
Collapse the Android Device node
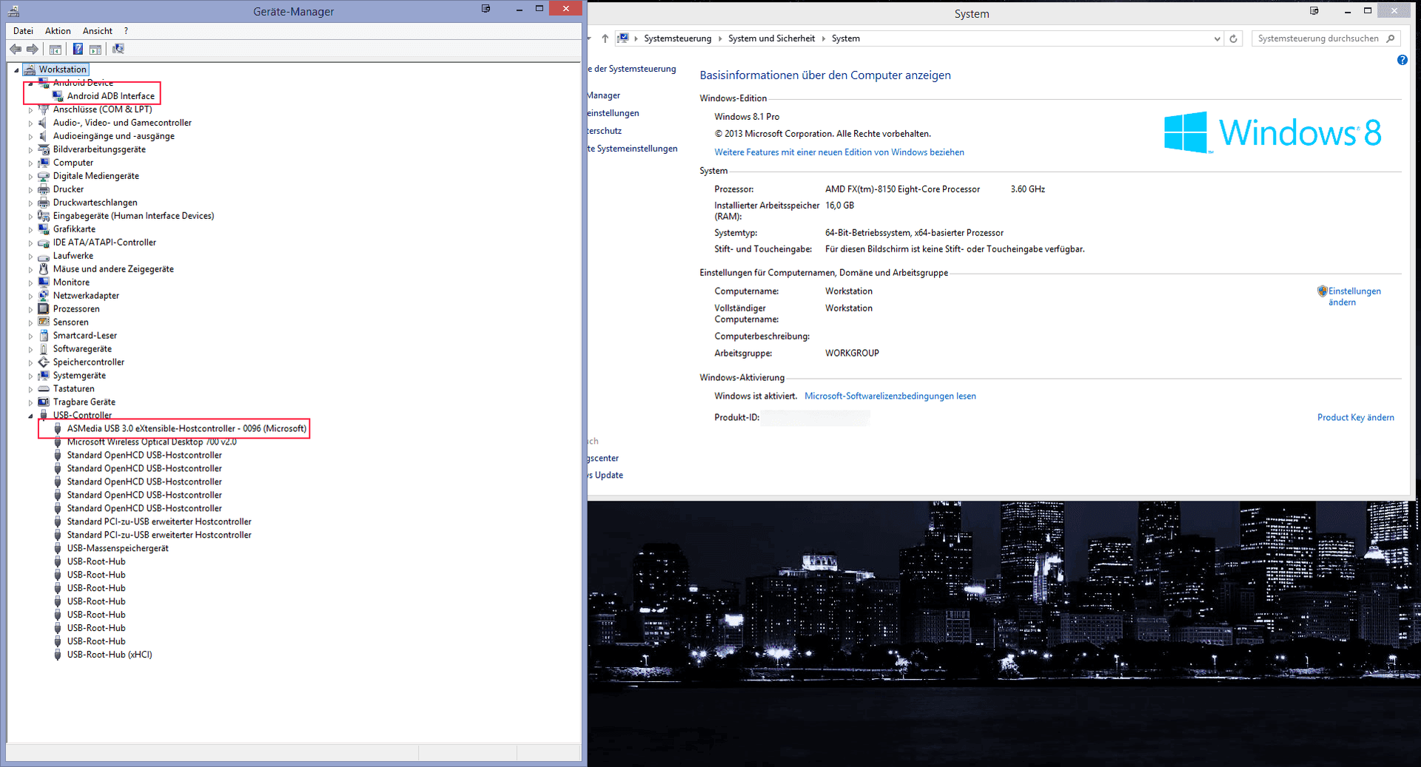click(30, 84)
